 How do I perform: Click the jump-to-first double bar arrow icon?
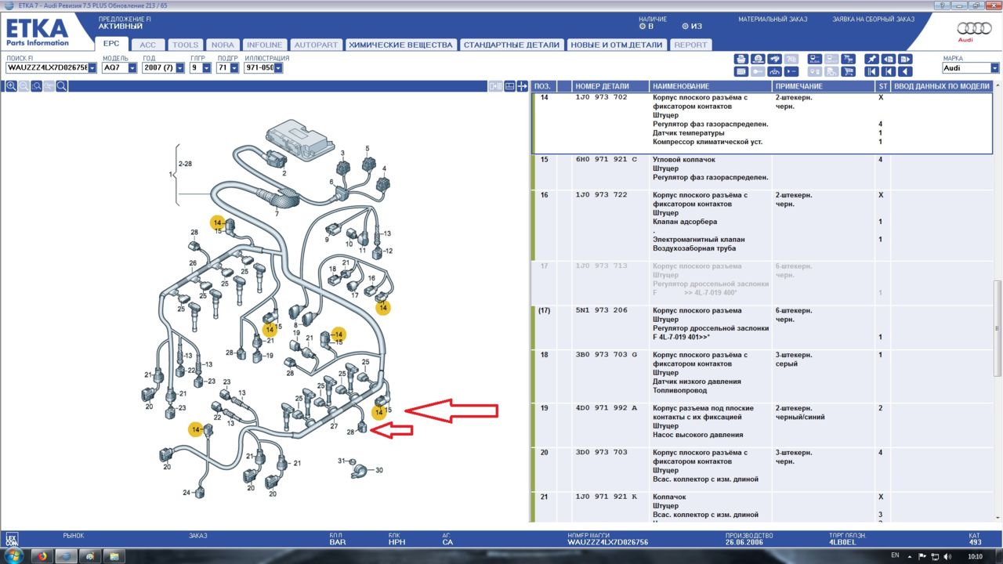(871, 71)
